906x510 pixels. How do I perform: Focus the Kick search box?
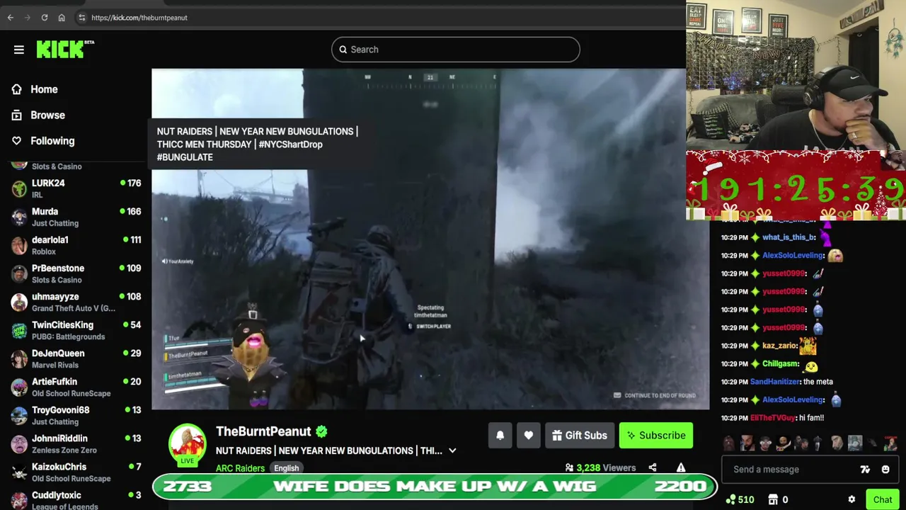(x=456, y=50)
